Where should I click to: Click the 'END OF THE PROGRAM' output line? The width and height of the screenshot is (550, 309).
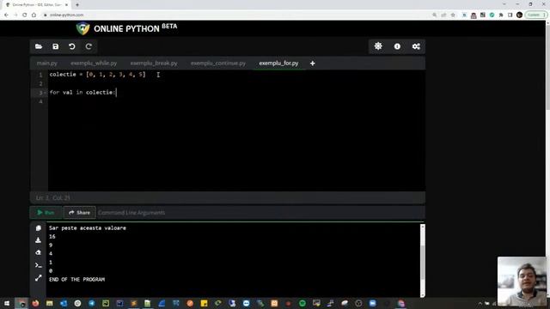[76, 280]
